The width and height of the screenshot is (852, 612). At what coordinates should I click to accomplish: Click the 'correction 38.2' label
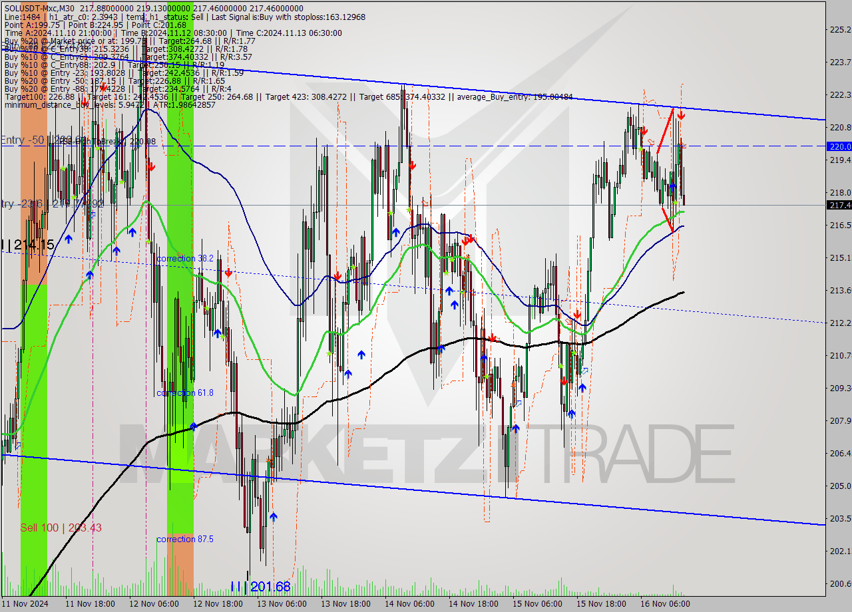pyautogui.click(x=185, y=258)
